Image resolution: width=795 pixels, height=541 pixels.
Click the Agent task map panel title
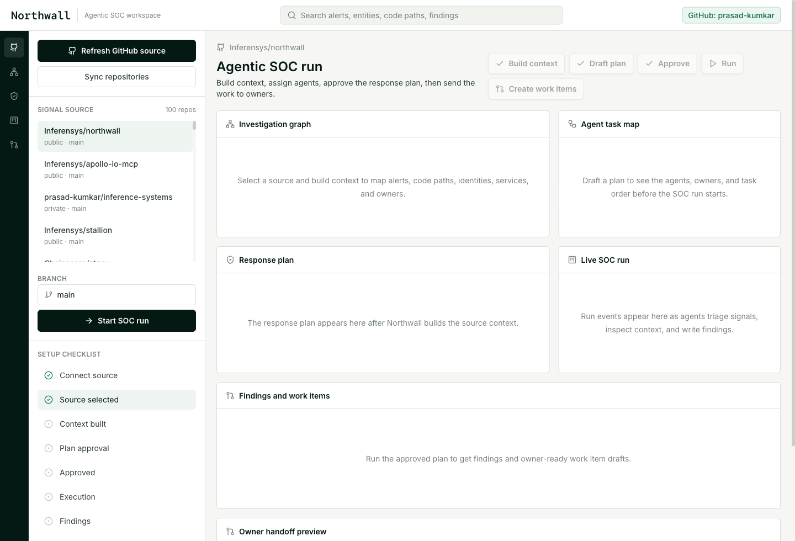[610, 124]
